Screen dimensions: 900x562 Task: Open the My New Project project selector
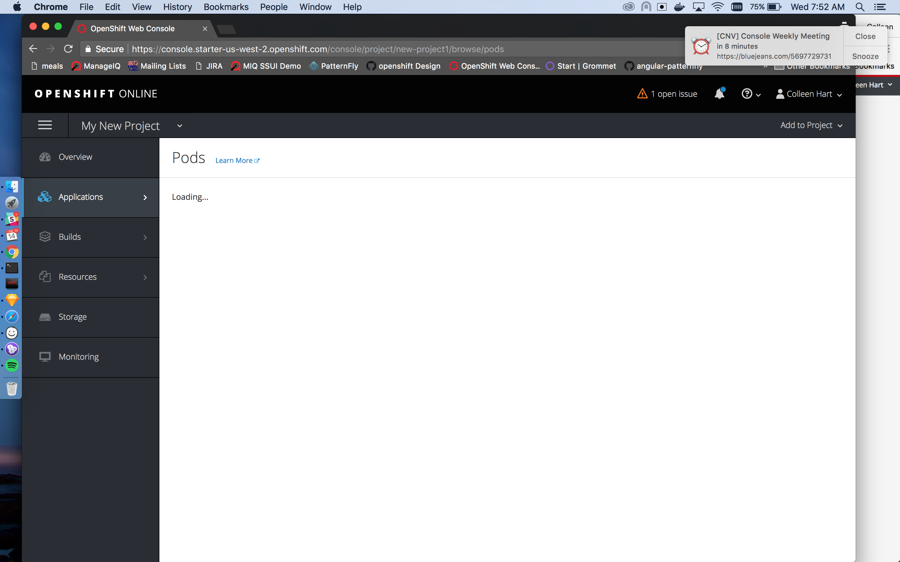pos(120,126)
